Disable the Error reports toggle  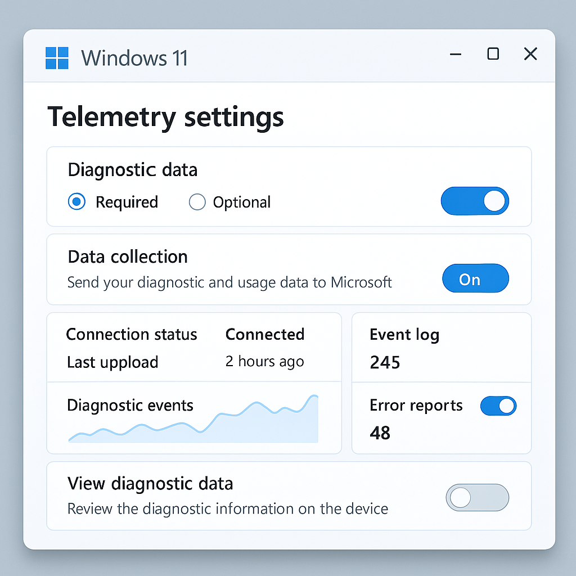498,406
